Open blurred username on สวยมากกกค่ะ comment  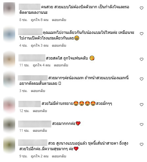pos(35,124)
